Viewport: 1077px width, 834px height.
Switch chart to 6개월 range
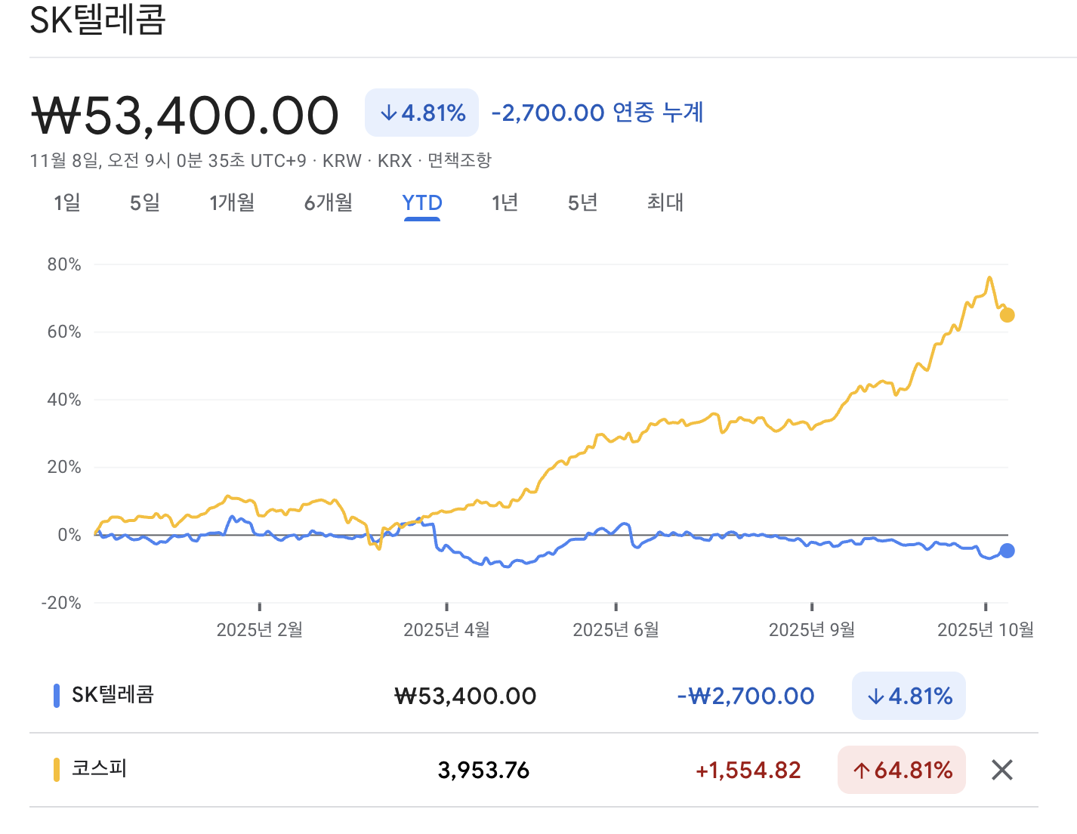pos(329,202)
